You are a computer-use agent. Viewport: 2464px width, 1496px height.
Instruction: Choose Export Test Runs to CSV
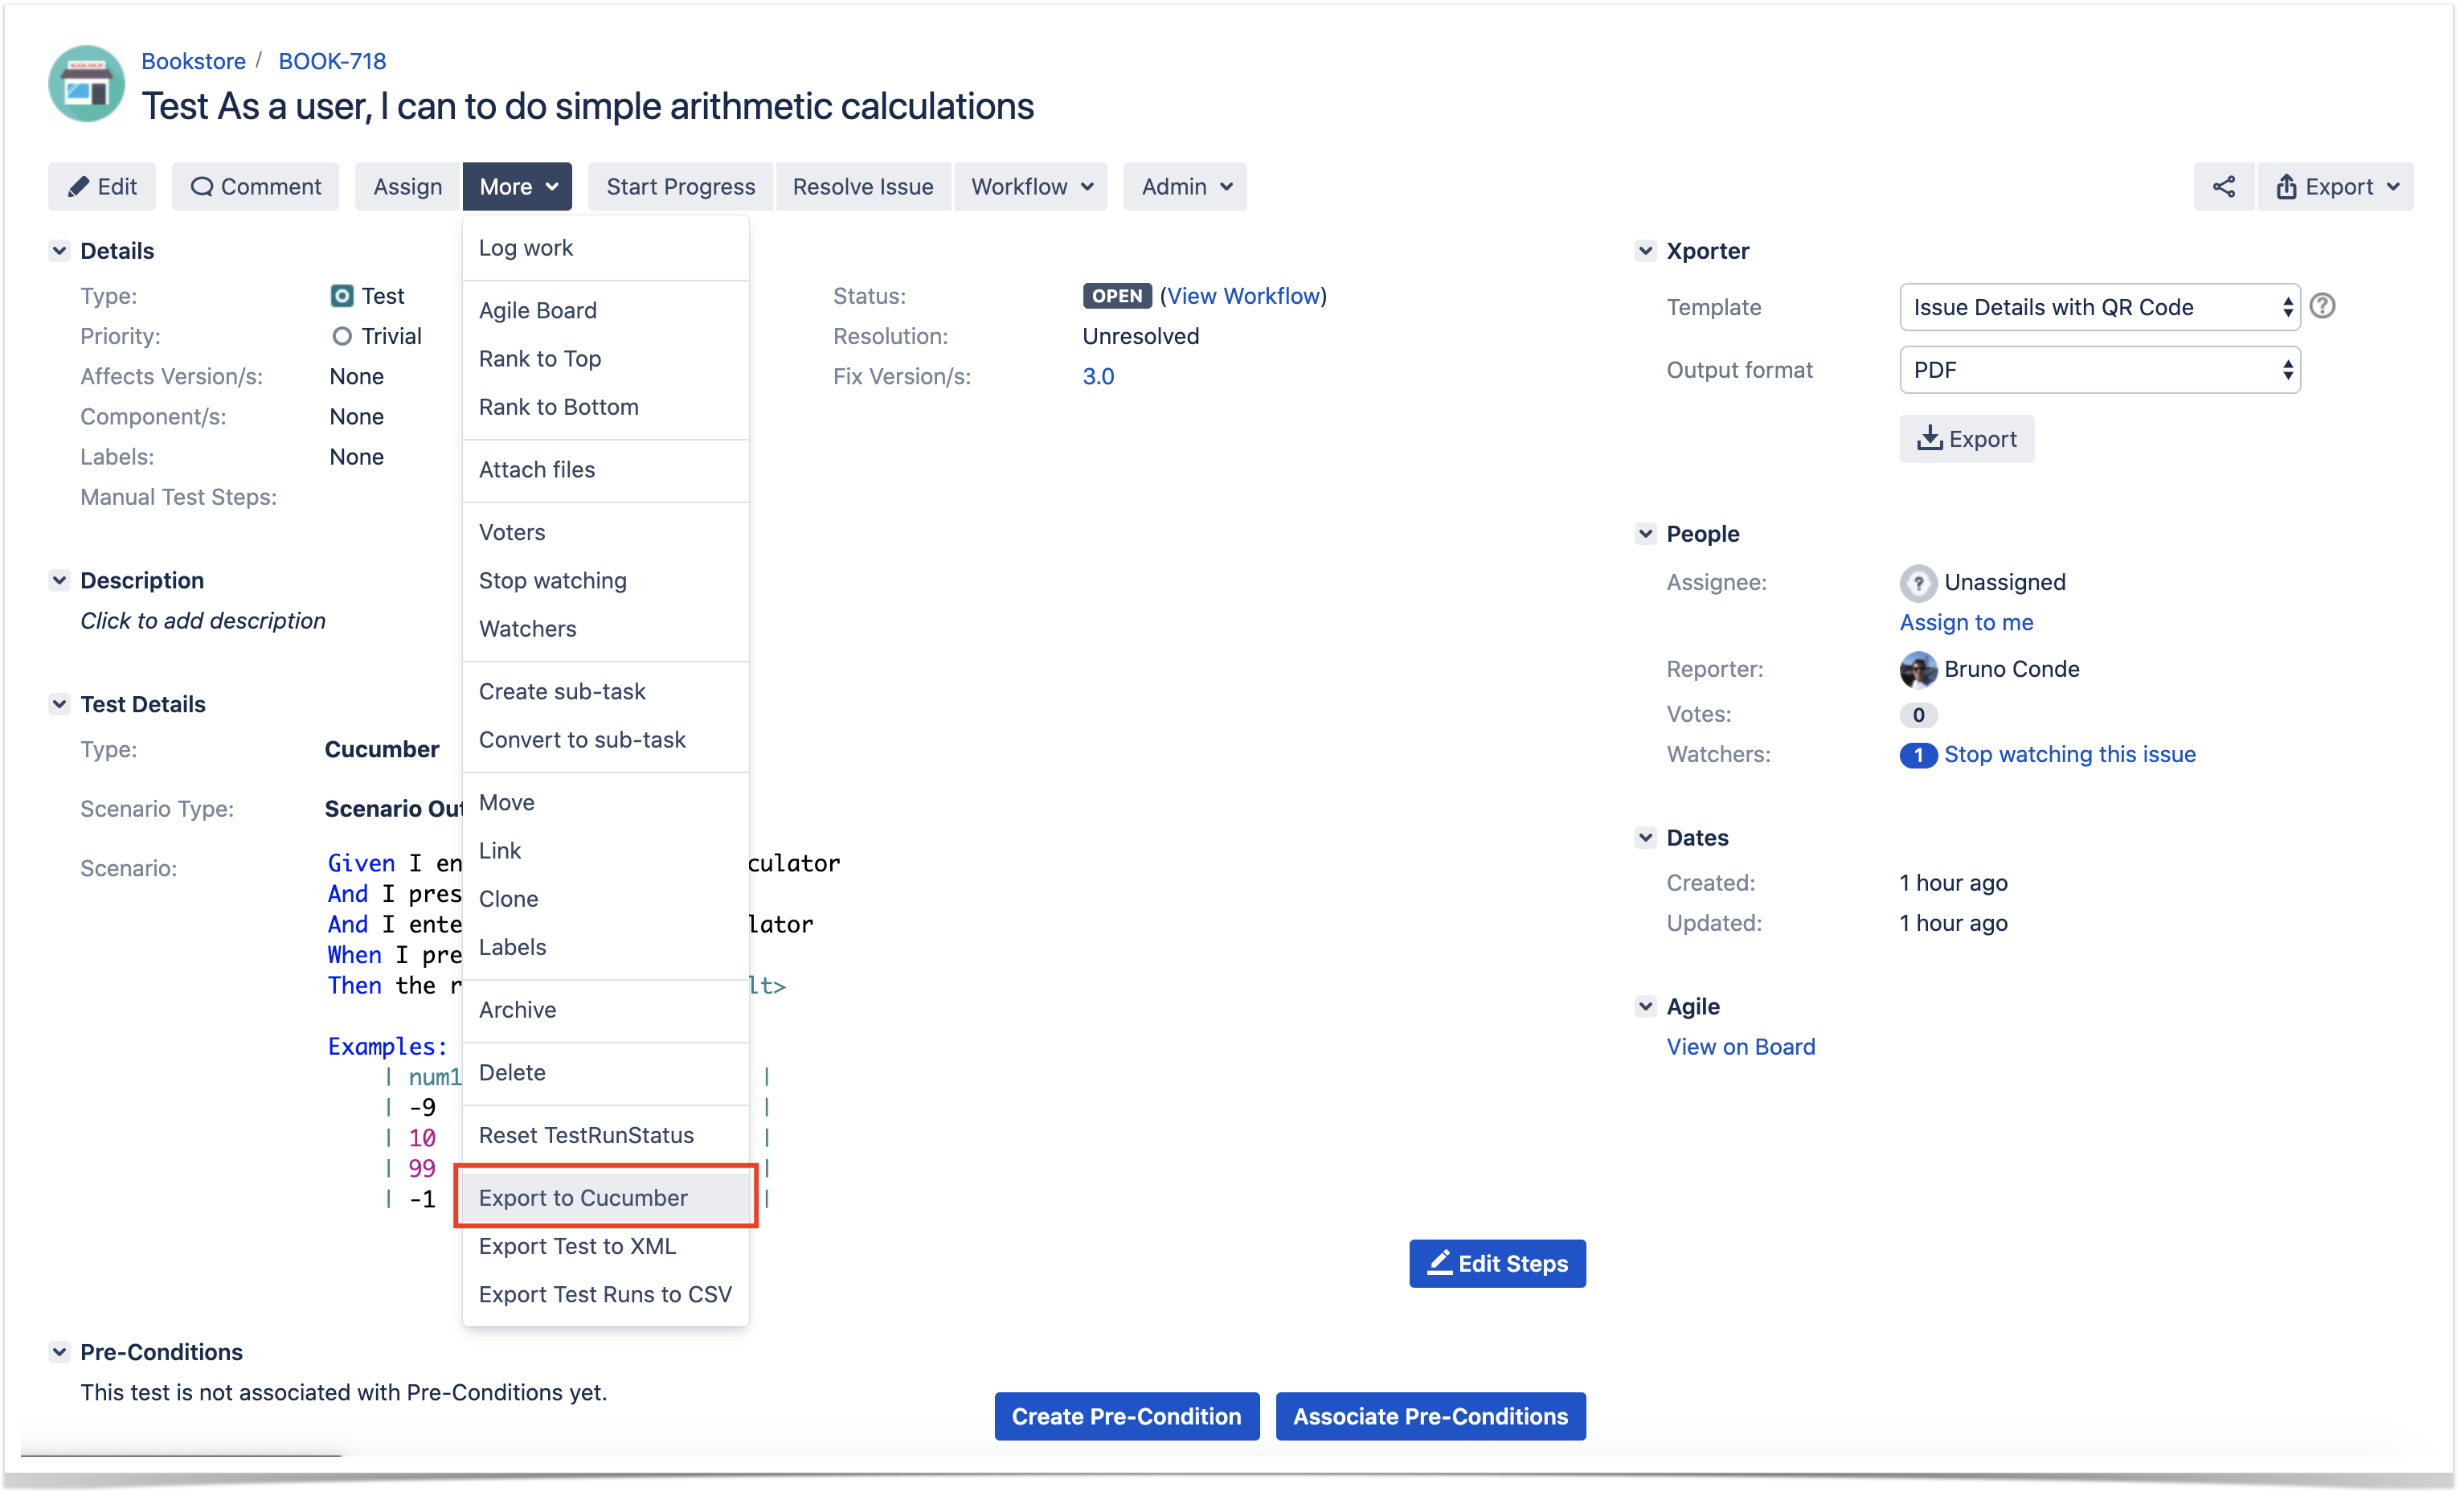coord(607,1297)
